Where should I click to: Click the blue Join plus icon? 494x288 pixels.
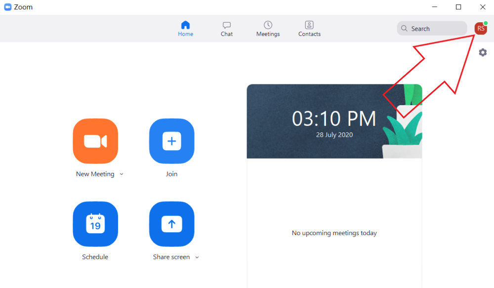(x=171, y=141)
